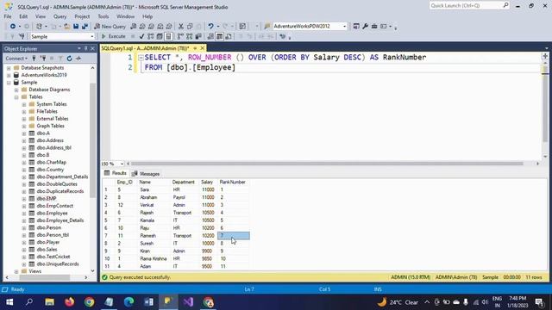Click the Save file icon
The image size is (552, 310).
(76, 27)
